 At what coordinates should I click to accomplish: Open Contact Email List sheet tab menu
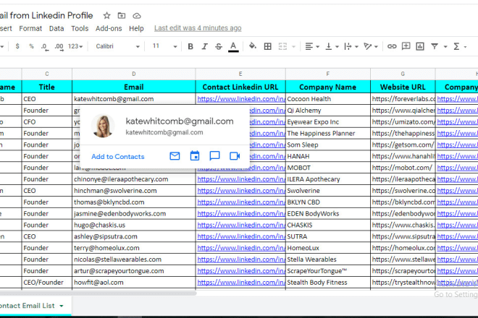[x=62, y=306]
